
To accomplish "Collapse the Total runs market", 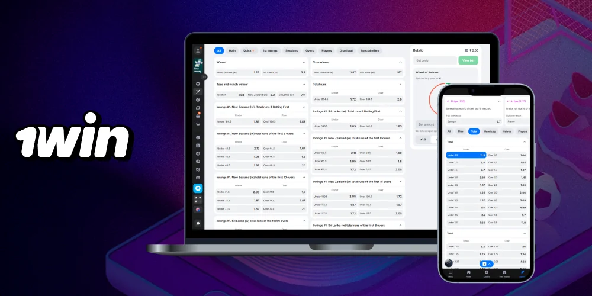I will pos(400,85).
